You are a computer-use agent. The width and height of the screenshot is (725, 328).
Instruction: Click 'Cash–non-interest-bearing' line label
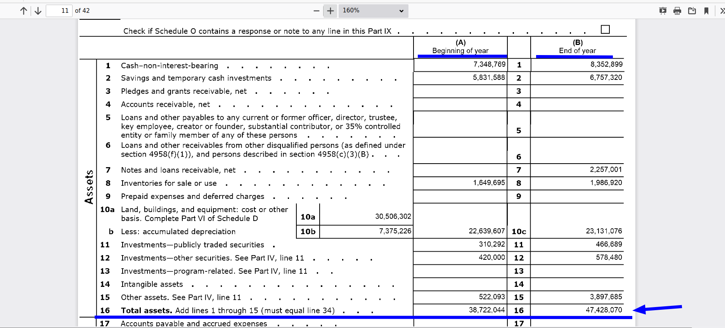(170, 66)
